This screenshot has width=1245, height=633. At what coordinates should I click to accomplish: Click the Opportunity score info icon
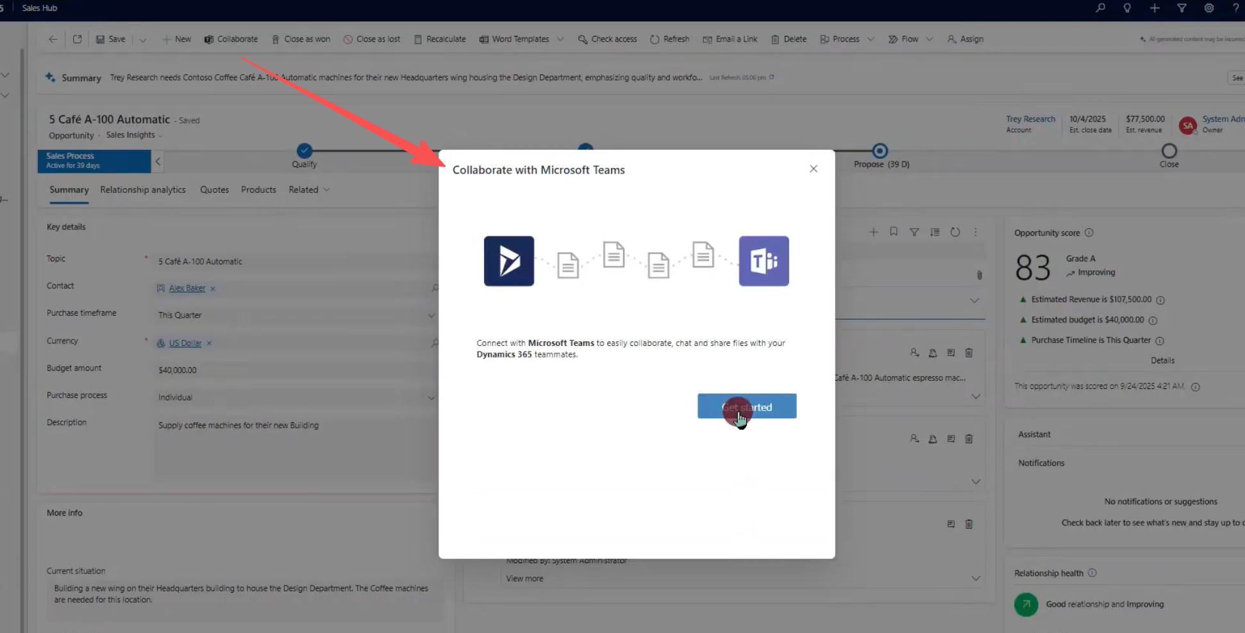pos(1089,233)
